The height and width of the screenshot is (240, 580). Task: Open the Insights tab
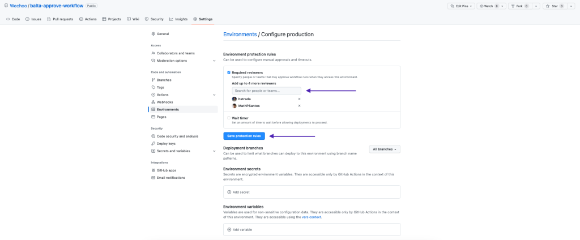point(178,19)
